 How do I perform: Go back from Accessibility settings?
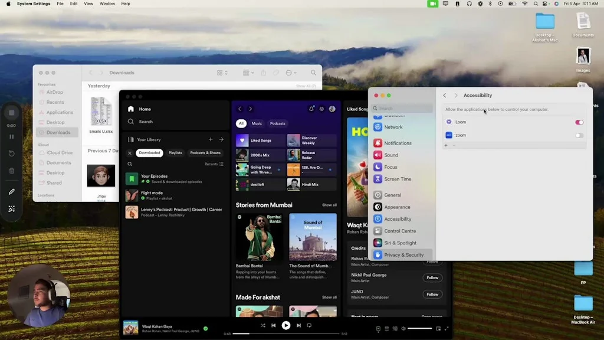(x=445, y=95)
